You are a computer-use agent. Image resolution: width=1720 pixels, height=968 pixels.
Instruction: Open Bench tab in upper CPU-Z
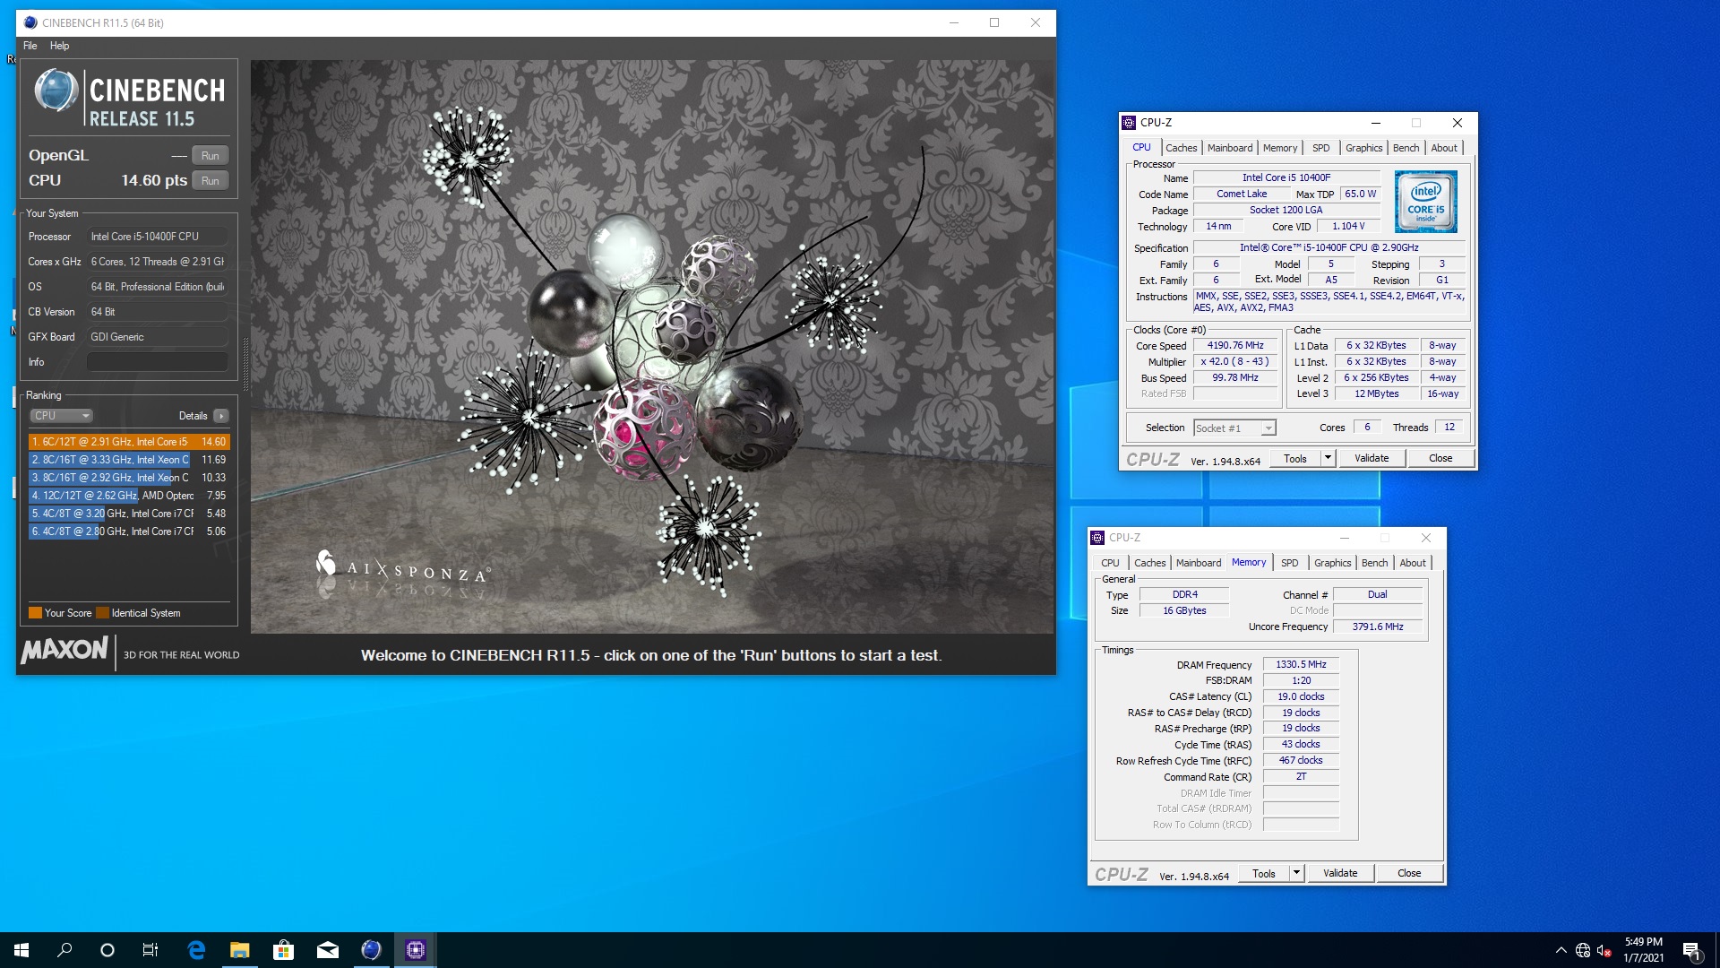coord(1406,148)
